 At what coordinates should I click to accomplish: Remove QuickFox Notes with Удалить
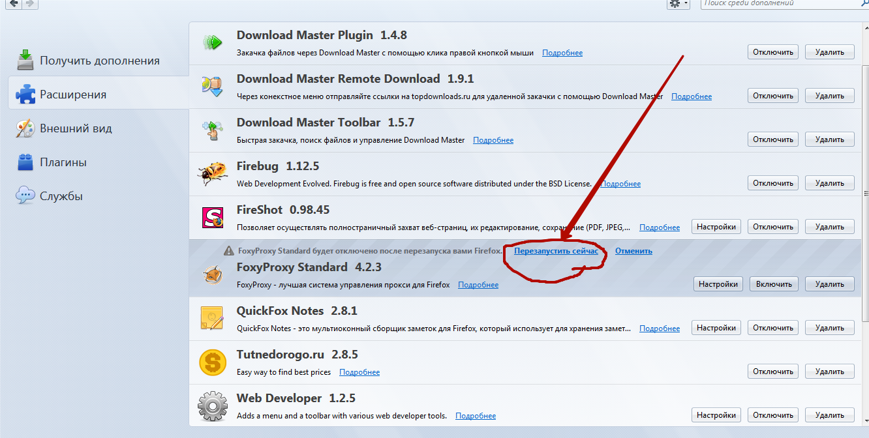pos(829,328)
